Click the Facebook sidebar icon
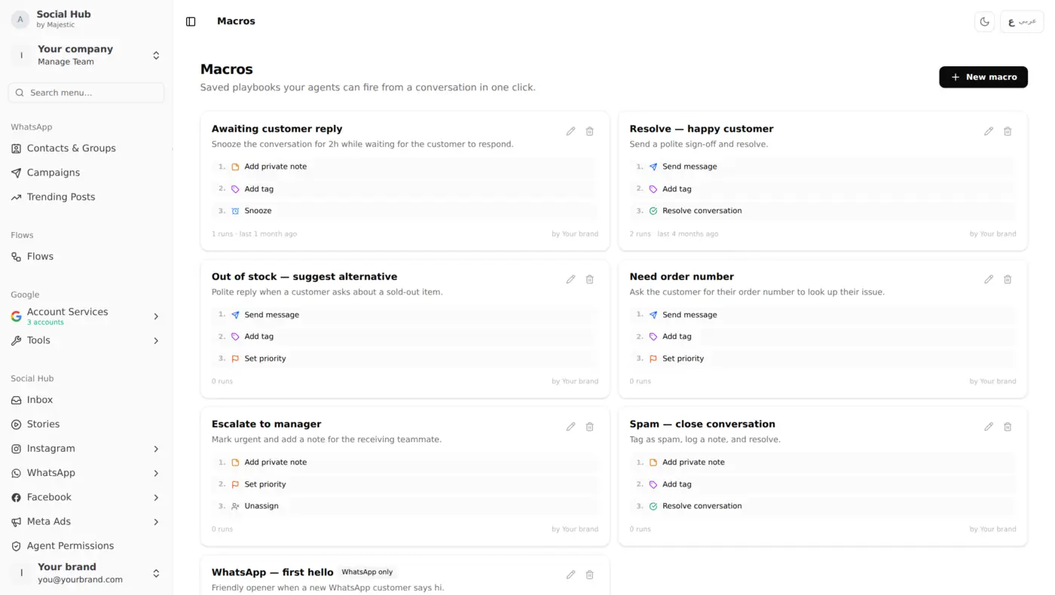 16,497
